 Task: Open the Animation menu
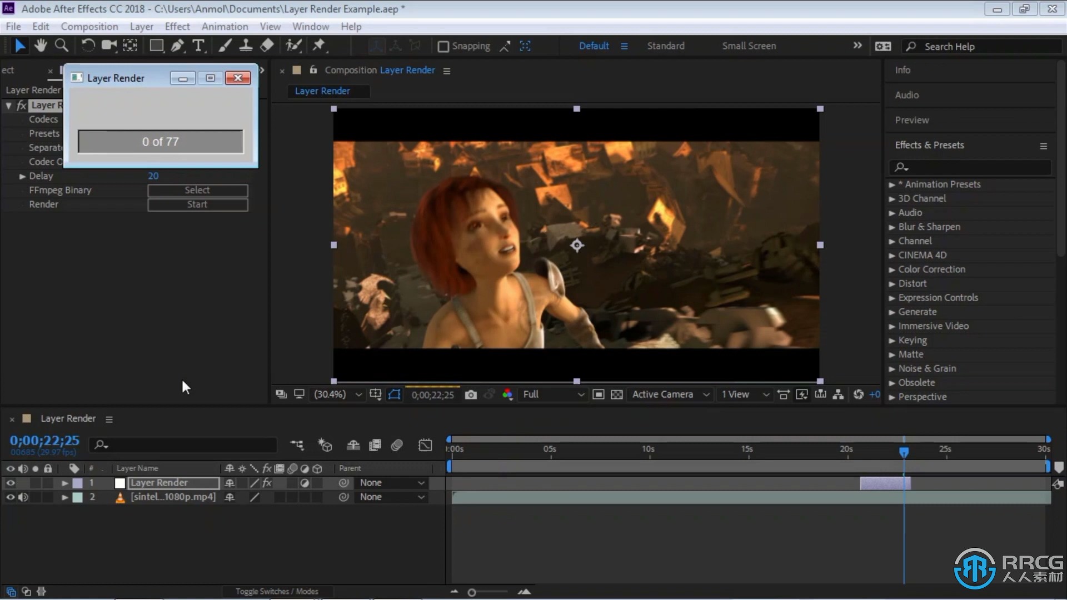225,26
